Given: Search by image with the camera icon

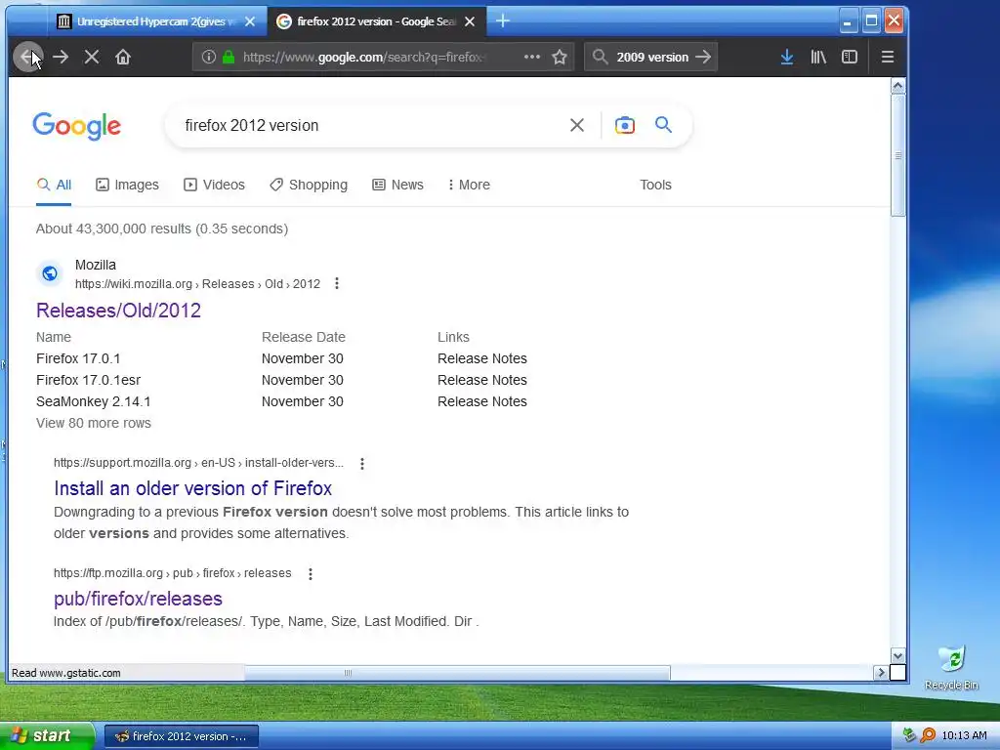Looking at the screenshot, I should pos(625,125).
